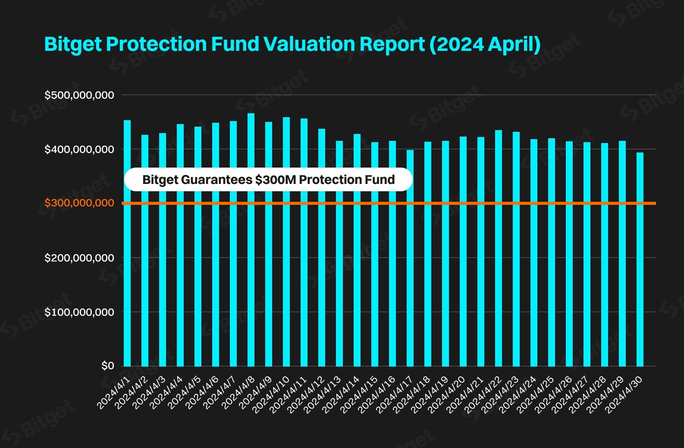The width and height of the screenshot is (684, 448).
Task: Click the chart title text
Action: (292, 44)
